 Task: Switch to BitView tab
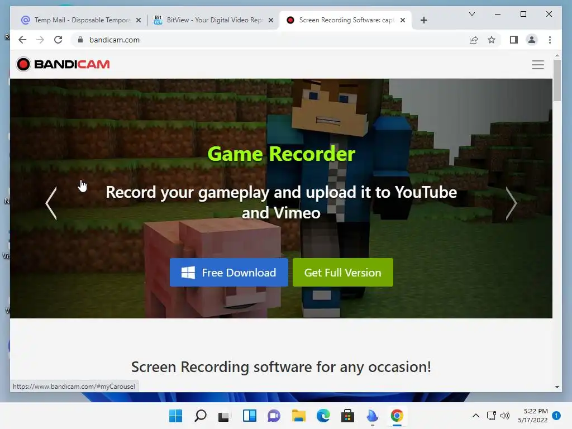213,20
